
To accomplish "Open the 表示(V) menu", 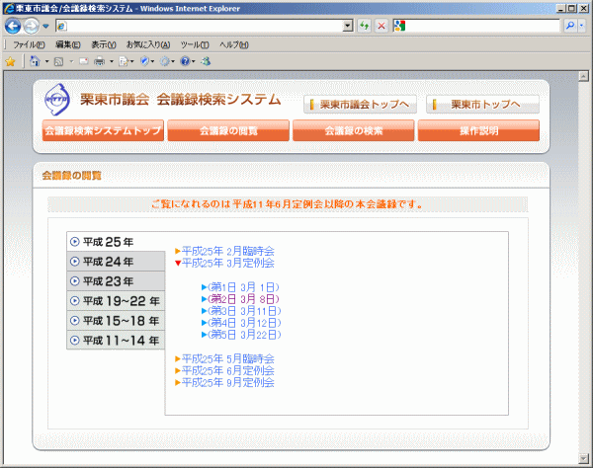I will [x=104, y=45].
